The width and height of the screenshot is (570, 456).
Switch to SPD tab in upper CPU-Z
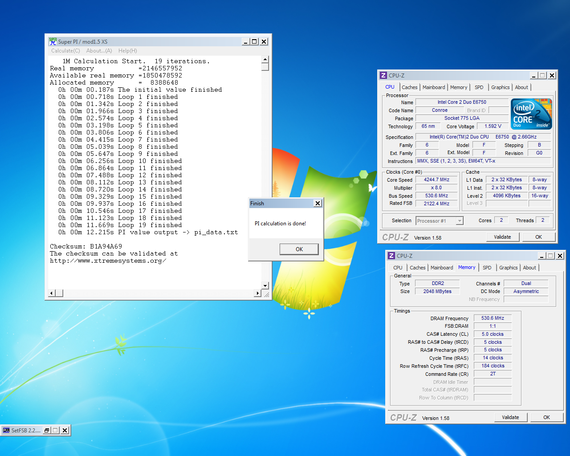(479, 87)
